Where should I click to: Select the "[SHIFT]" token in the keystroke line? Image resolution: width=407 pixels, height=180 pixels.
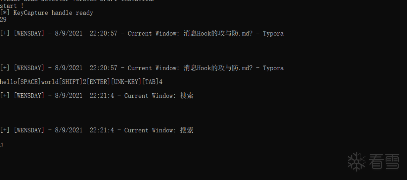coord(70,82)
